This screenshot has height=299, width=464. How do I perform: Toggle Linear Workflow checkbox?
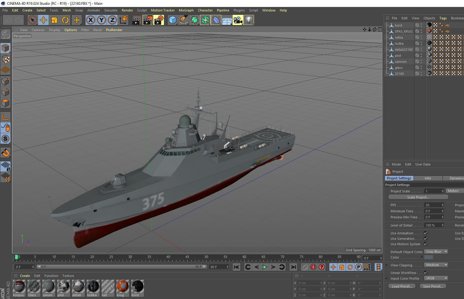tap(426, 272)
